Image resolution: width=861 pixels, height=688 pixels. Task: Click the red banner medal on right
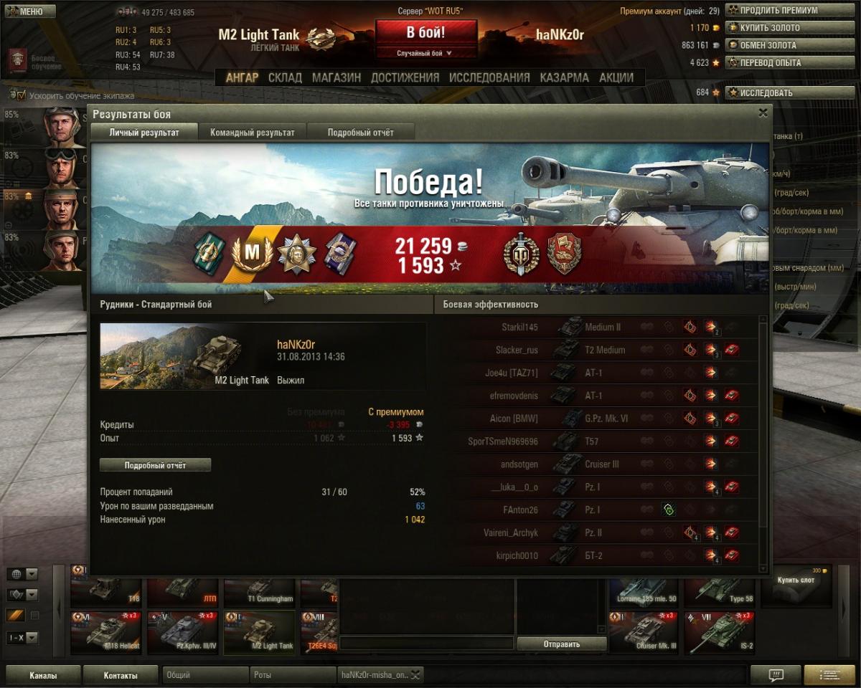[x=564, y=253]
